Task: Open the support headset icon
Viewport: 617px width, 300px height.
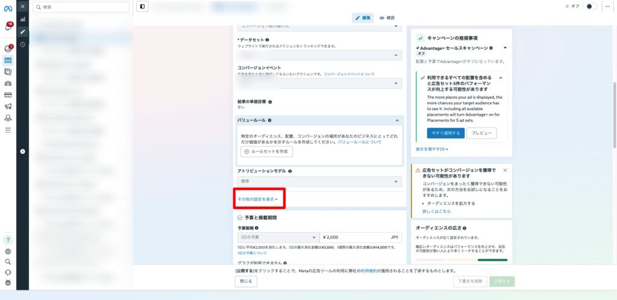Action: [8, 272]
